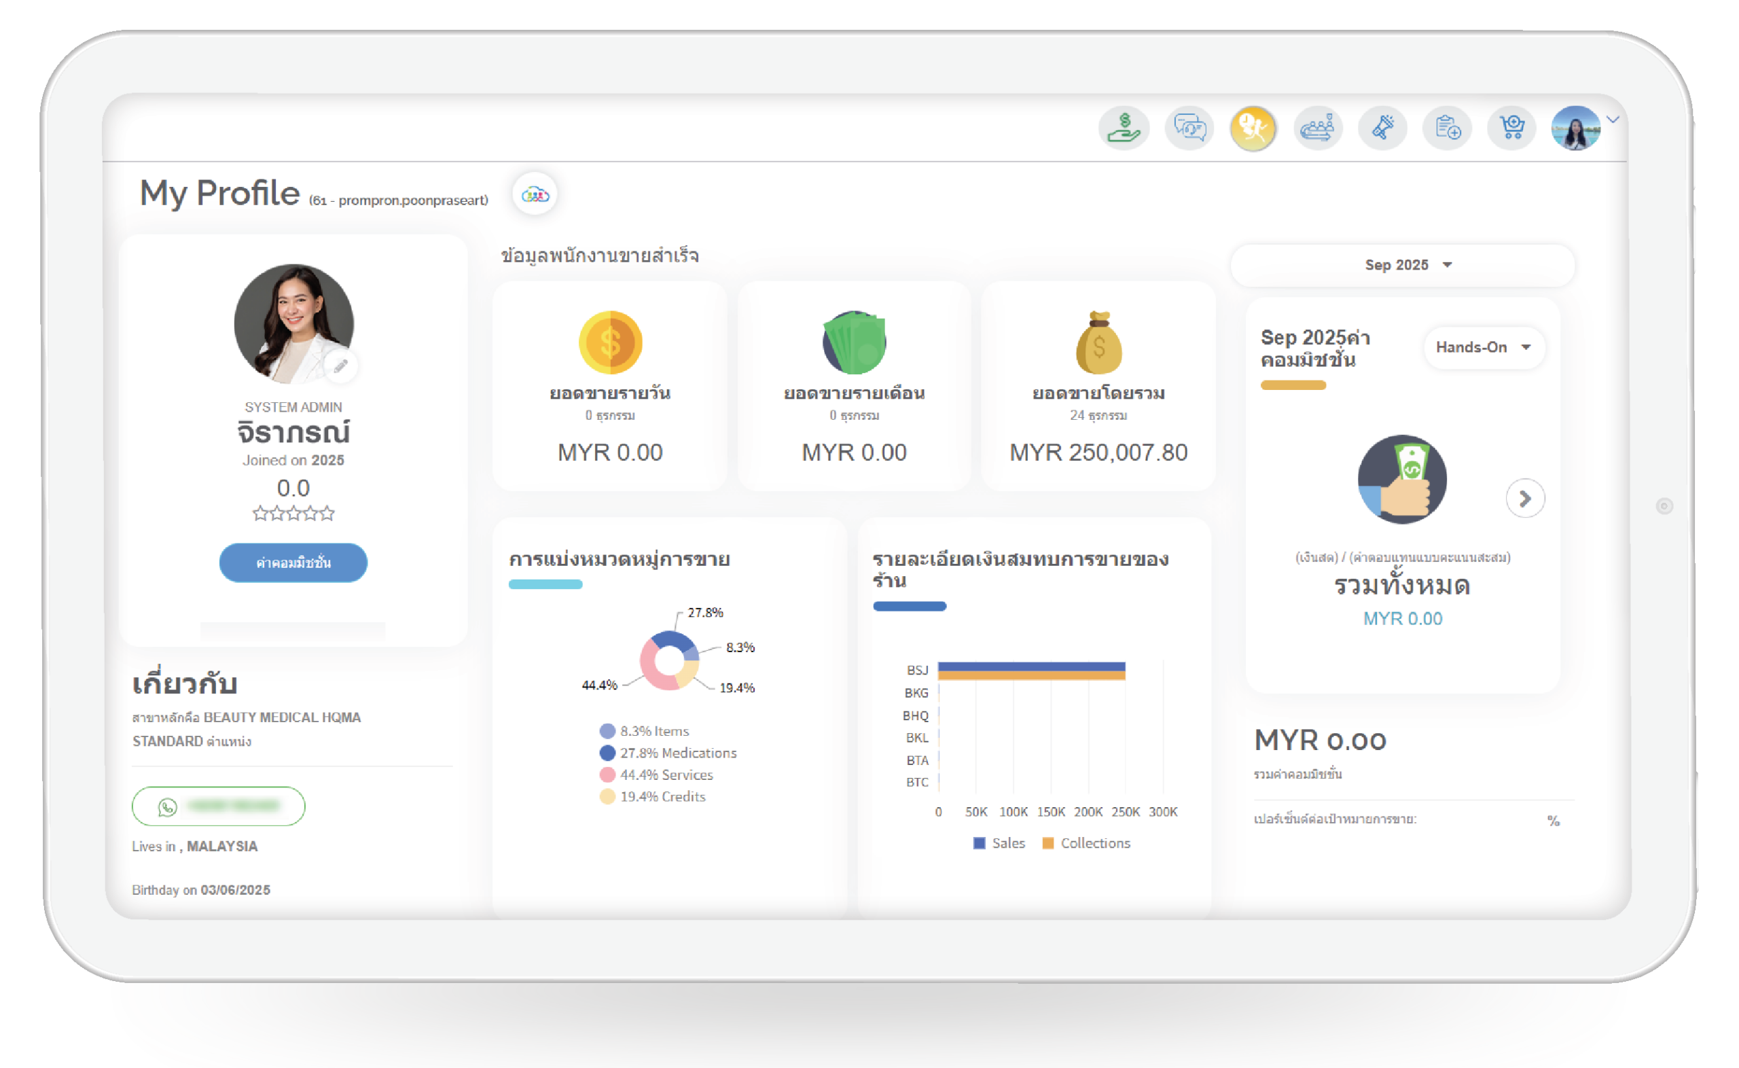The height and width of the screenshot is (1068, 1739).
Task: Toggle the 44.4% Services legend entry
Action: pos(657,775)
